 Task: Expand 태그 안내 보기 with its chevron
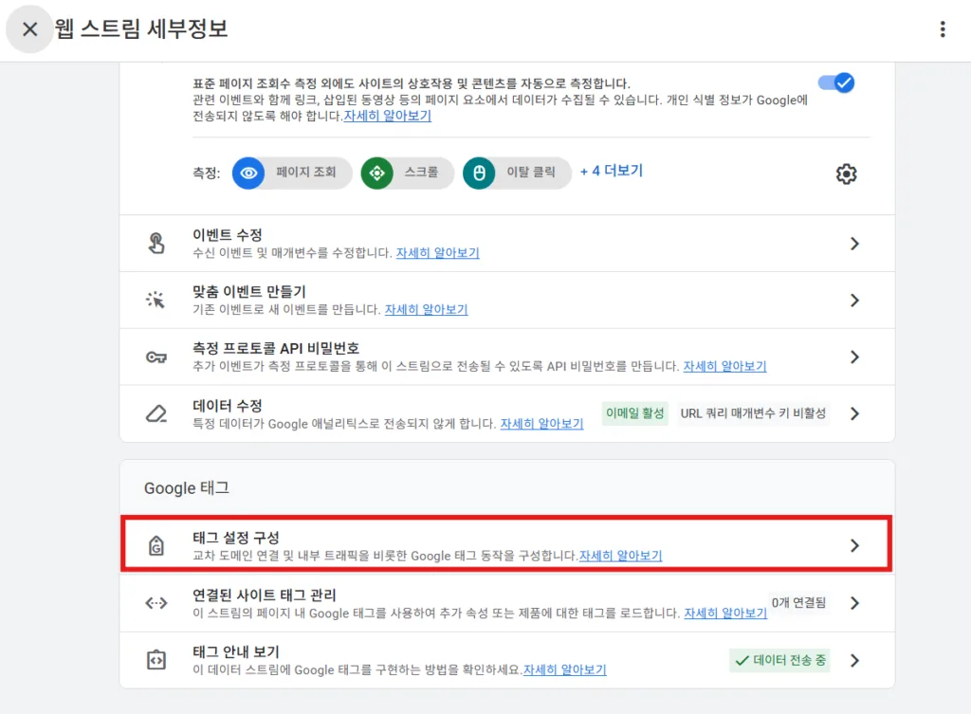(x=854, y=661)
